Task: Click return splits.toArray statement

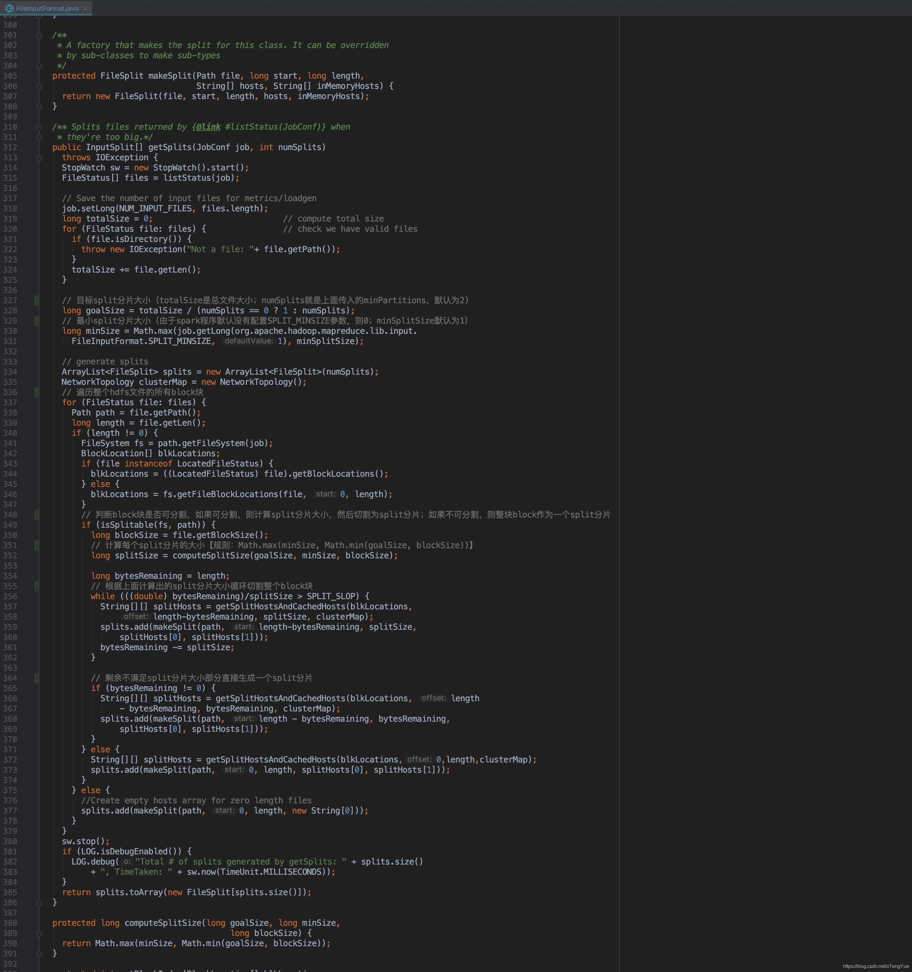Action: (x=187, y=892)
